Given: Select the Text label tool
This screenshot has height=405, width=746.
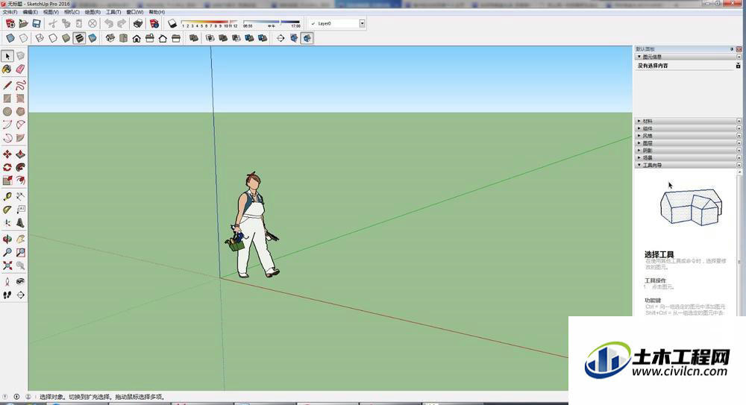Looking at the screenshot, I should pyautogui.click(x=20, y=210).
